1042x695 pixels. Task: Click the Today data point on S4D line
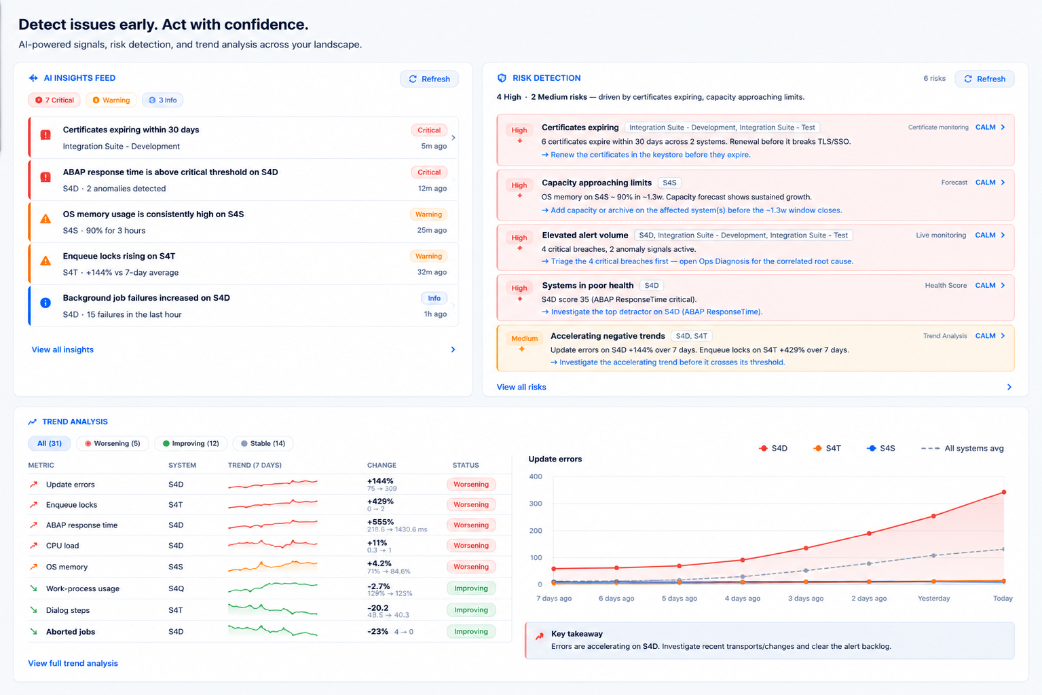tap(1003, 492)
